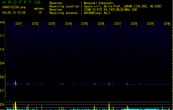
Task: Click the A504HB(yagi 4el) antenna text
Action: (x=97, y=13)
